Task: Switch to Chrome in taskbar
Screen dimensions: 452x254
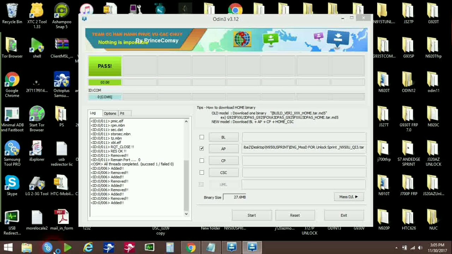Action: click(191, 248)
